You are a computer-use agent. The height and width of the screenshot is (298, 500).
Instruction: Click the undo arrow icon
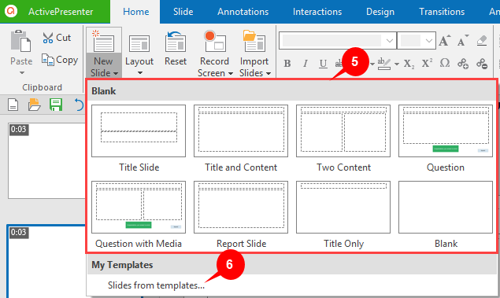pos(79,105)
